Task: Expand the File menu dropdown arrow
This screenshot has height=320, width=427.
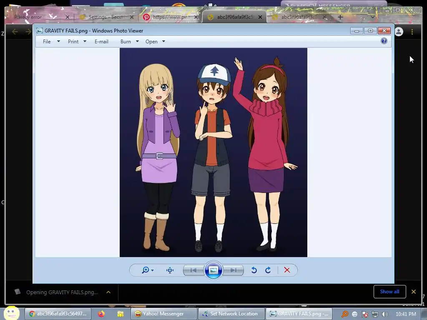Action: (58, 41)
